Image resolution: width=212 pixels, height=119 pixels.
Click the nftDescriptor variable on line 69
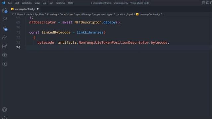43,22
